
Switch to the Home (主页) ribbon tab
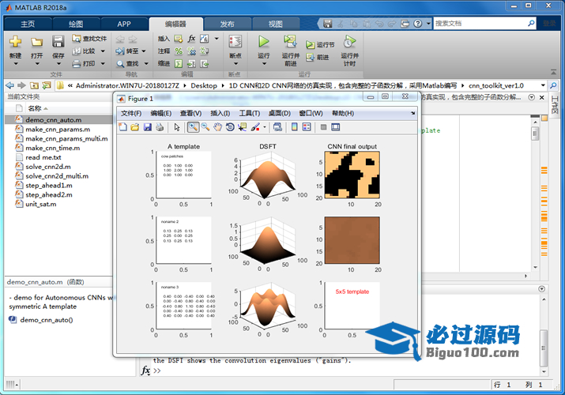[28, 24]
